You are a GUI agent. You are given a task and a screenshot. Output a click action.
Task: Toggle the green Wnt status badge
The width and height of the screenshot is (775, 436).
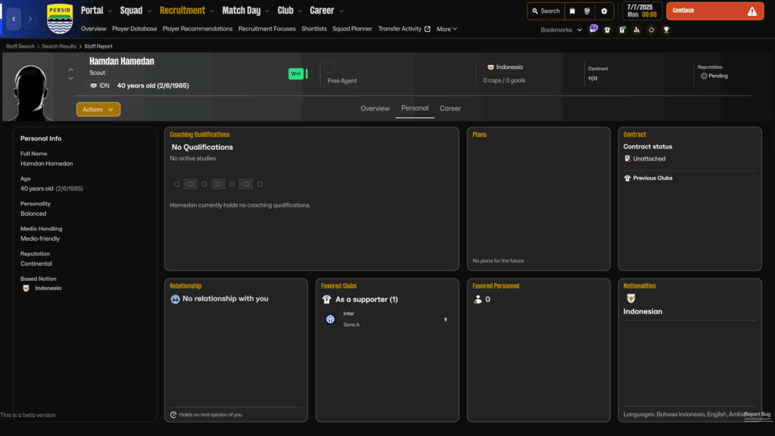[x=297, y=74]
